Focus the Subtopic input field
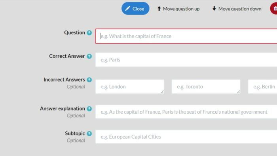Screen dimensions: 277x156 (x=186, y=137)
